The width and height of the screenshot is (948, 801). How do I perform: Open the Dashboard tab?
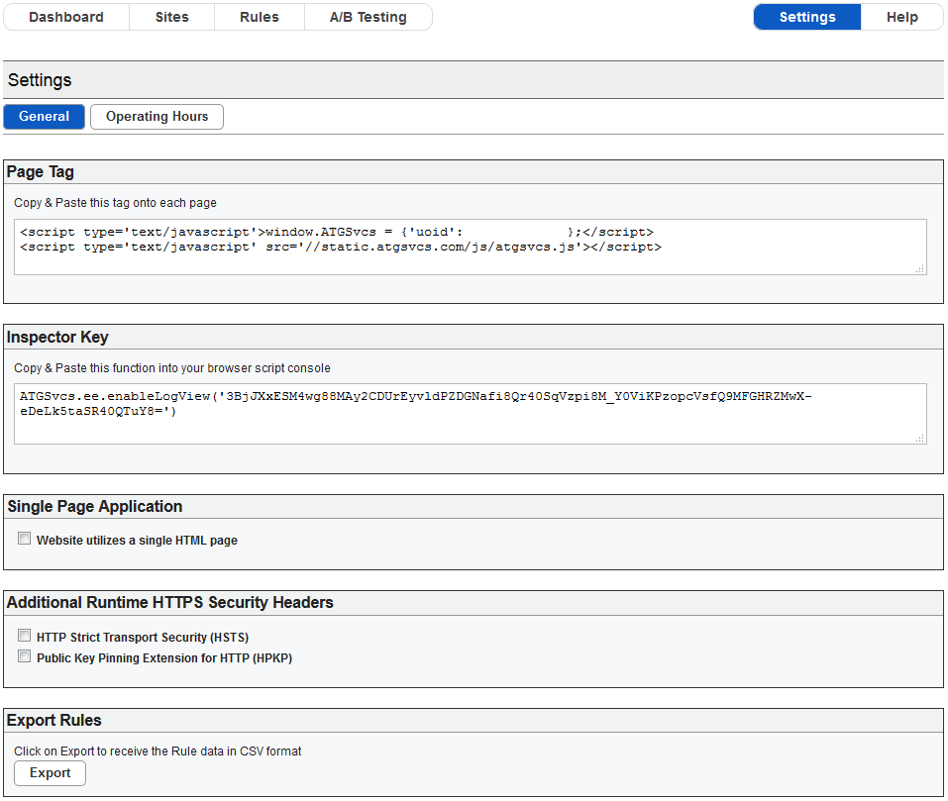coord(66,17)
